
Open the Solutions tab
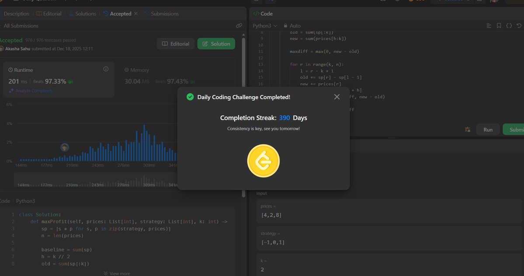(x=83, y=14)
